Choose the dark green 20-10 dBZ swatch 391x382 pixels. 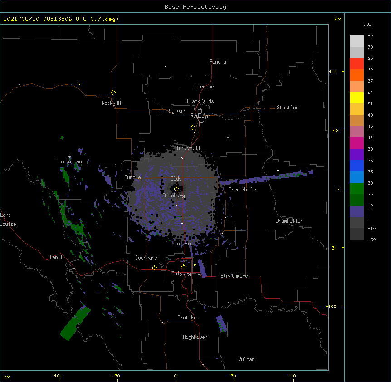click(x=357, y=200)
